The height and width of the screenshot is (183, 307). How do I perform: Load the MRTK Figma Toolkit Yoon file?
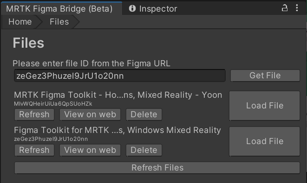pyautogui.click(x=265, y=106)
